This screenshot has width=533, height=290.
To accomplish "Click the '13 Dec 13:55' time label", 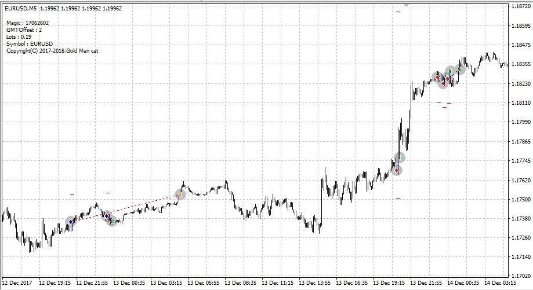I will [314, 283].
